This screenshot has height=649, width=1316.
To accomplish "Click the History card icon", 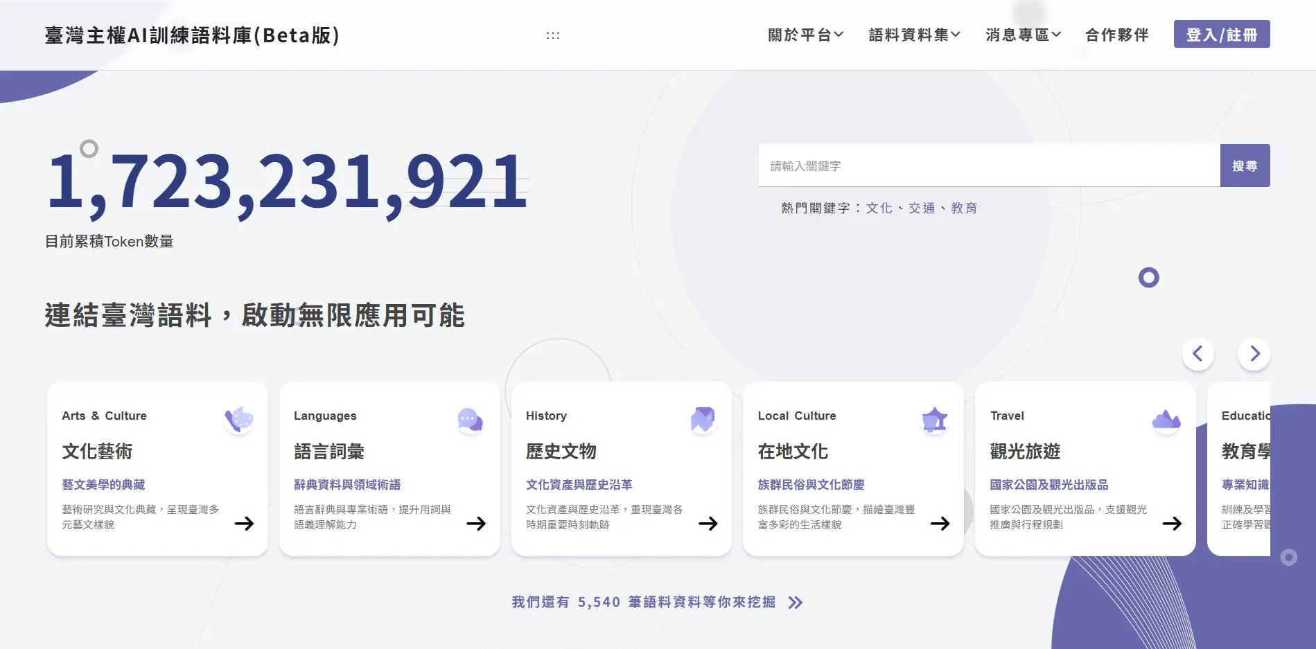I will point(703,420).
